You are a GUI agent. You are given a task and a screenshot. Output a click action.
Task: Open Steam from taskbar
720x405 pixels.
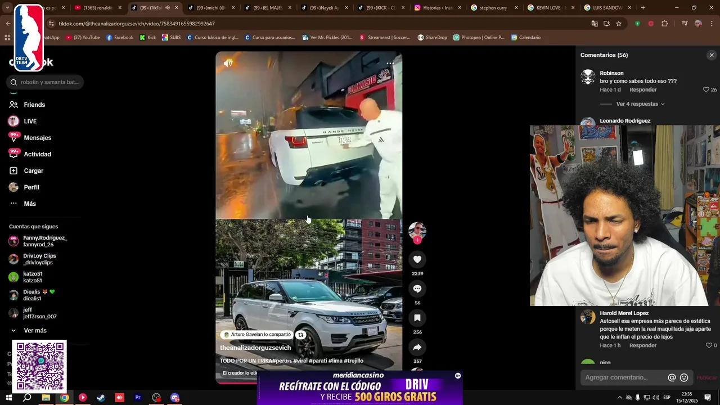pos(101,398)
